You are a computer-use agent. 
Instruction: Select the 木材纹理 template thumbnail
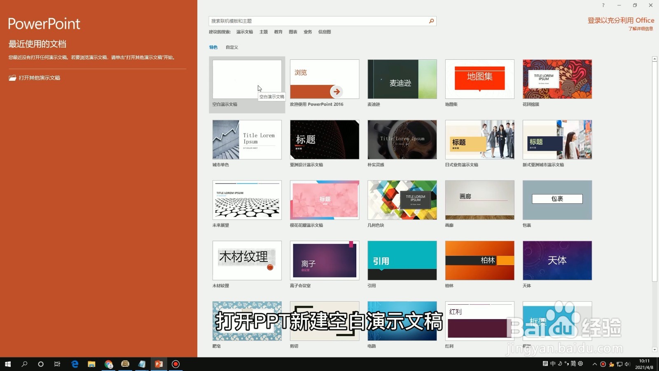click(x=247, y=261)
